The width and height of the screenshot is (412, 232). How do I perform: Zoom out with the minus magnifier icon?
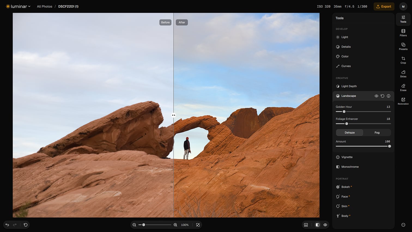click(134, 225)
